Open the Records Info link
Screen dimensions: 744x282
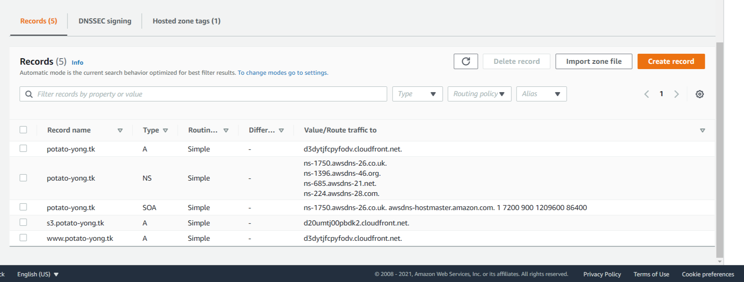pyautogui.click(x=77, y=63)
